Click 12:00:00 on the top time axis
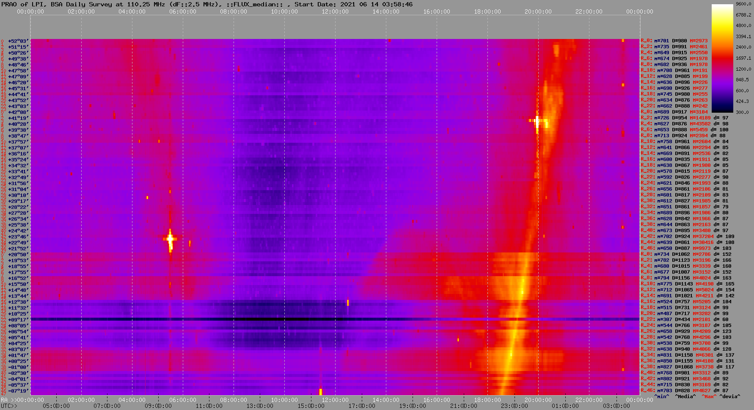 point(335,12)
